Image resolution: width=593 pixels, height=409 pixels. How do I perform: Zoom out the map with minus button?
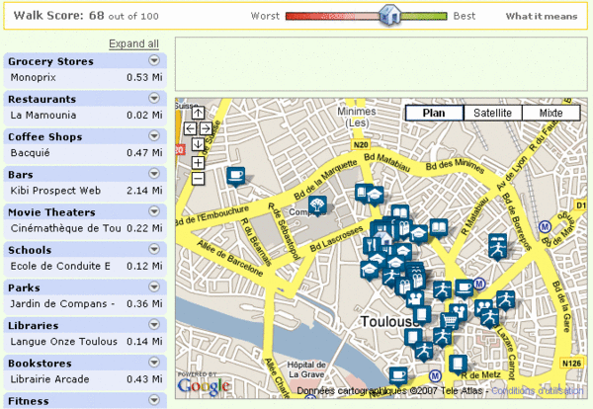199,179
